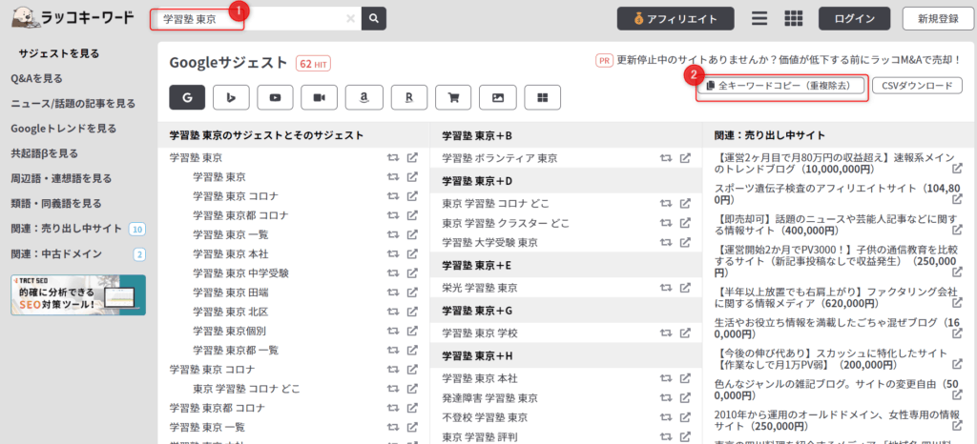Select the all-sources grid icon
Image resolution: width=977 pixels, height=444 pixels.
tap(543, 97)
